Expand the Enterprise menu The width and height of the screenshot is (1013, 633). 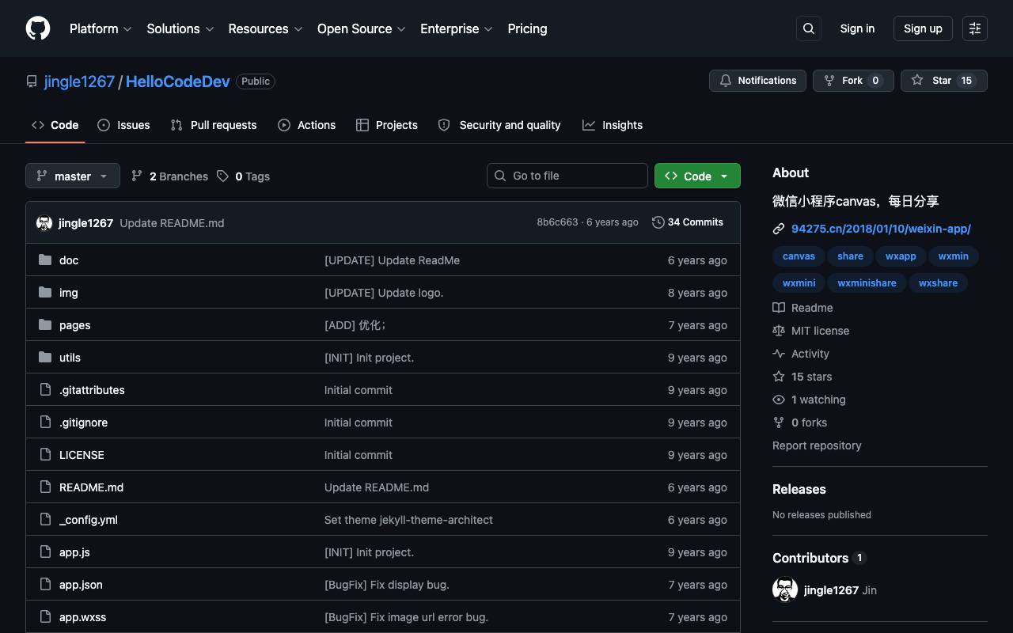457,28
